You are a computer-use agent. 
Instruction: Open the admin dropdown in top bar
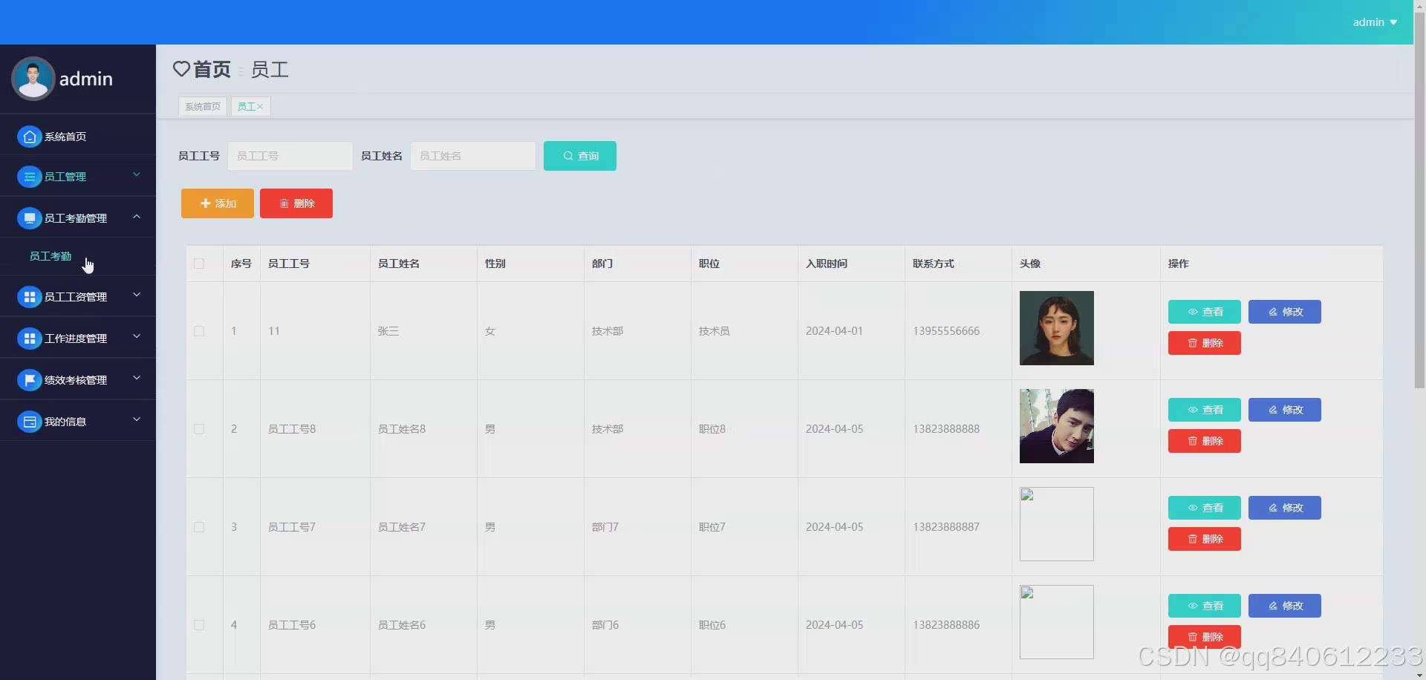pyautogui.click(x=1375, y=22)
